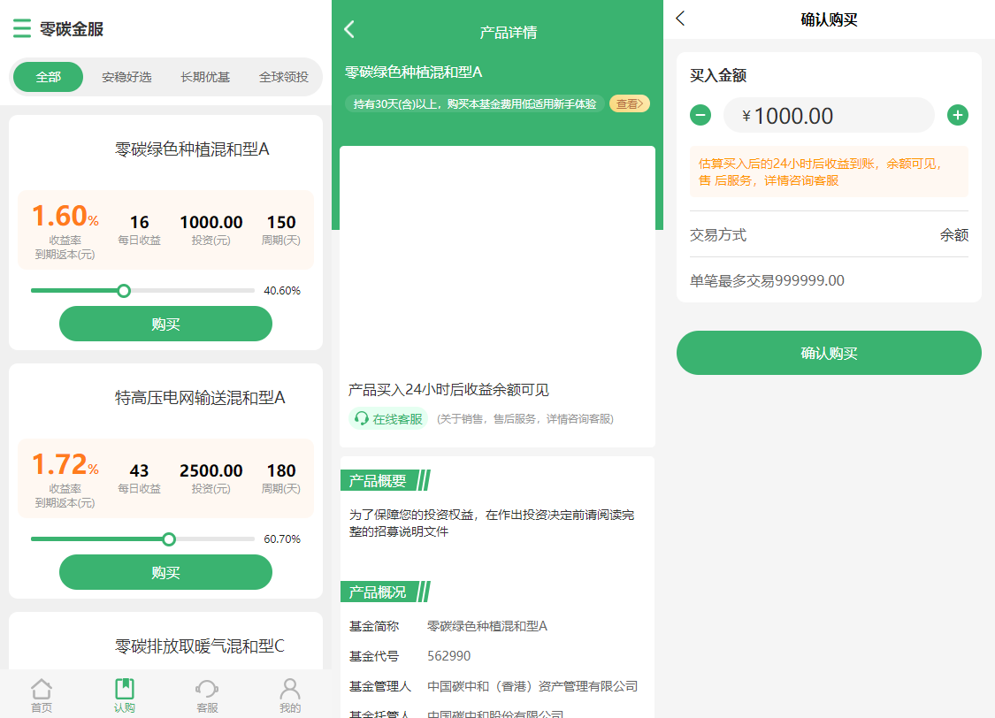This screenshot has width=995, height=718.
Task: Go back from 确认购买 page
Action: [680, 19]
